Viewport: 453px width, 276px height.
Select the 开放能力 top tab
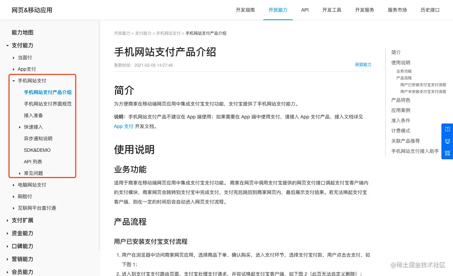click(x=278, y=10)
